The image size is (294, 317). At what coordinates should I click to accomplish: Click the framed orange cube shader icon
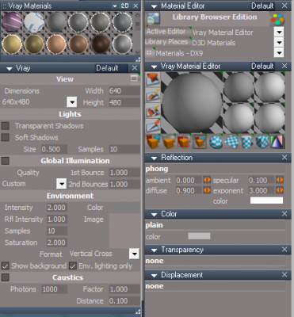(x=200, y=142)
